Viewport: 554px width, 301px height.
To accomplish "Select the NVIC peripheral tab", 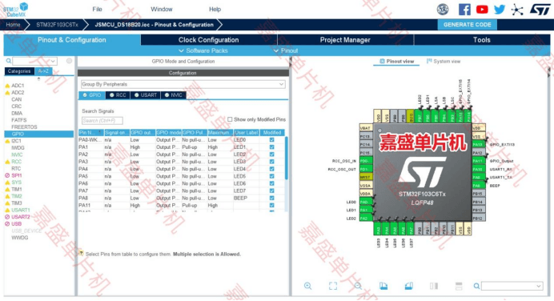I will (x=174, y=95).
